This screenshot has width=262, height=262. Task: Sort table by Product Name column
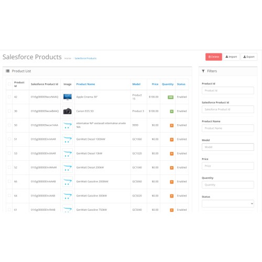tap(85, 84)
